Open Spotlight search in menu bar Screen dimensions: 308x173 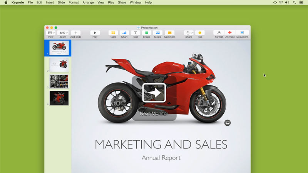(x=294, y=2)
